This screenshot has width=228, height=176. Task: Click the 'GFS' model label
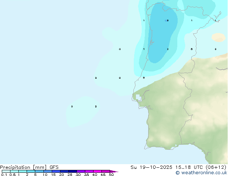[x=54, y=167]
